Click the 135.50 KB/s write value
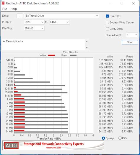 (106, 60)
